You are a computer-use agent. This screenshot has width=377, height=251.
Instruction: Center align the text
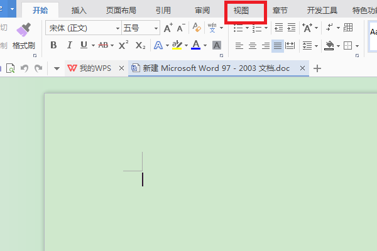click(x=253, y=45)
